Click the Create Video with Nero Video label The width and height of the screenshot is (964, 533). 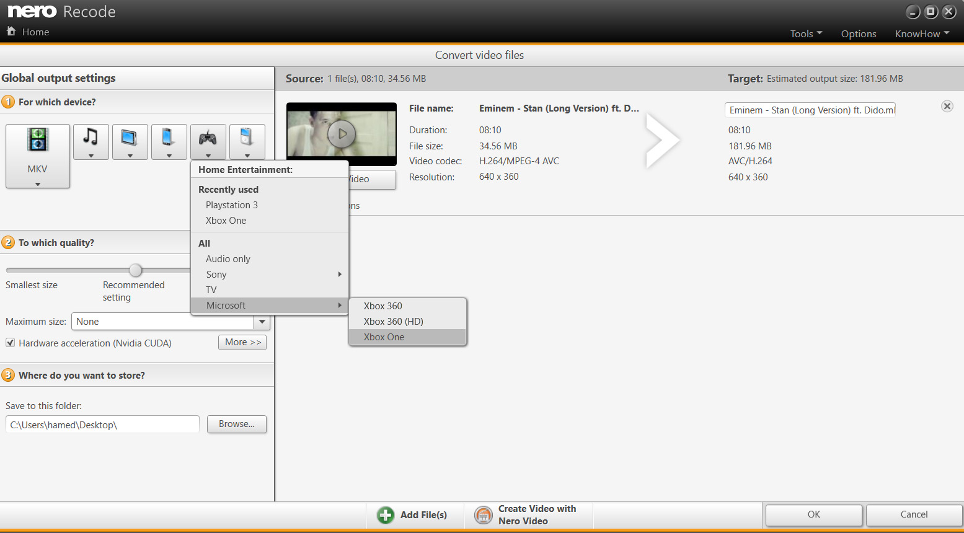537,515
